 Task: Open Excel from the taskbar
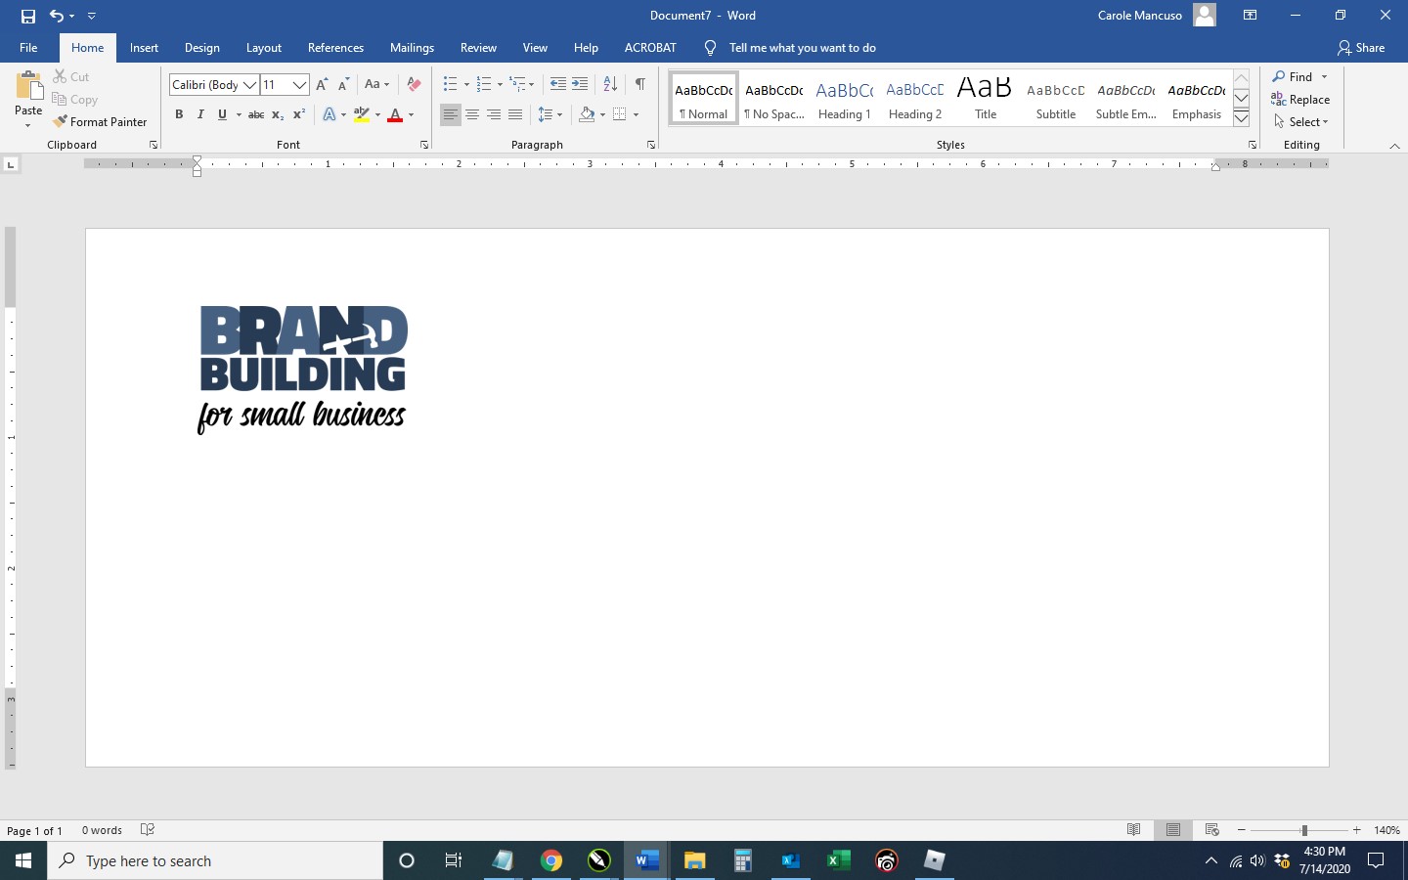(837, 861)
